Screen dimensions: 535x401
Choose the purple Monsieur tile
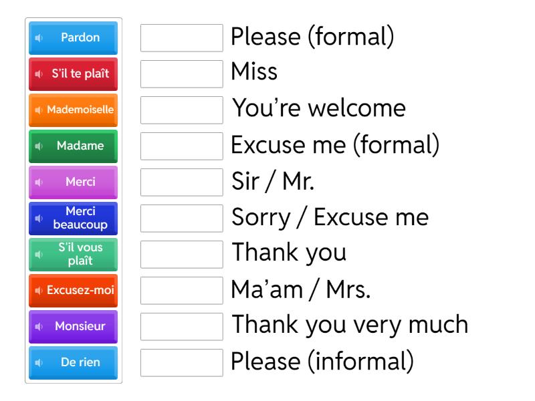pos(80,327)
